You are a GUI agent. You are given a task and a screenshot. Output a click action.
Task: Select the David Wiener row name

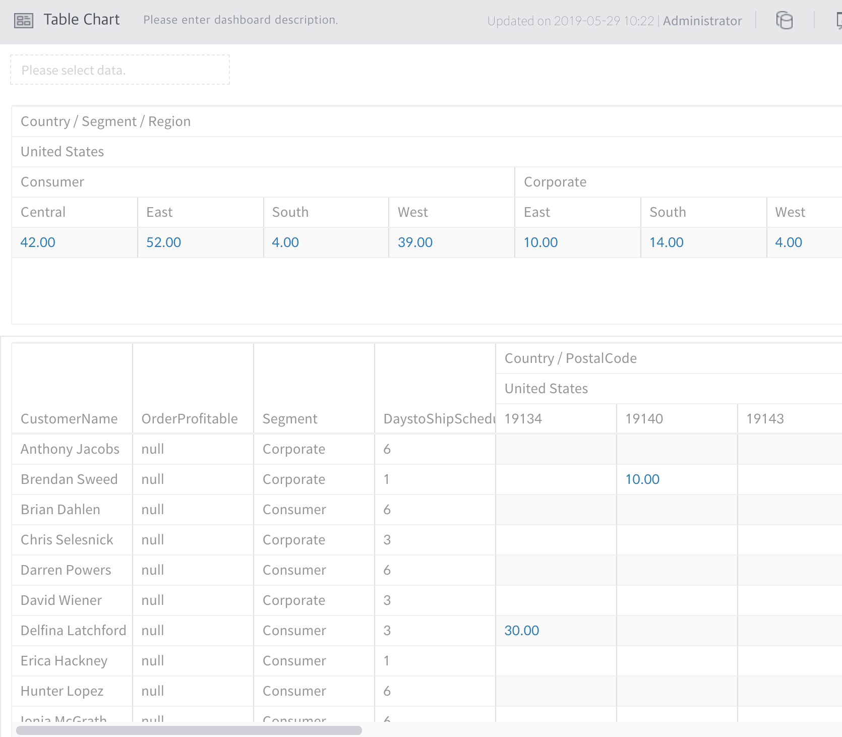coord(62,600)
